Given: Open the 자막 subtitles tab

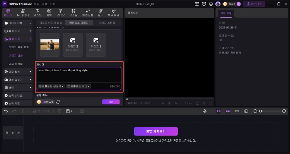Looking at the screenshot, I should [x=49, y=13].
